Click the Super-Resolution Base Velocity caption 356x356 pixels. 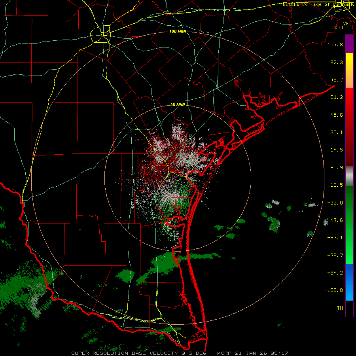point(180,353)
